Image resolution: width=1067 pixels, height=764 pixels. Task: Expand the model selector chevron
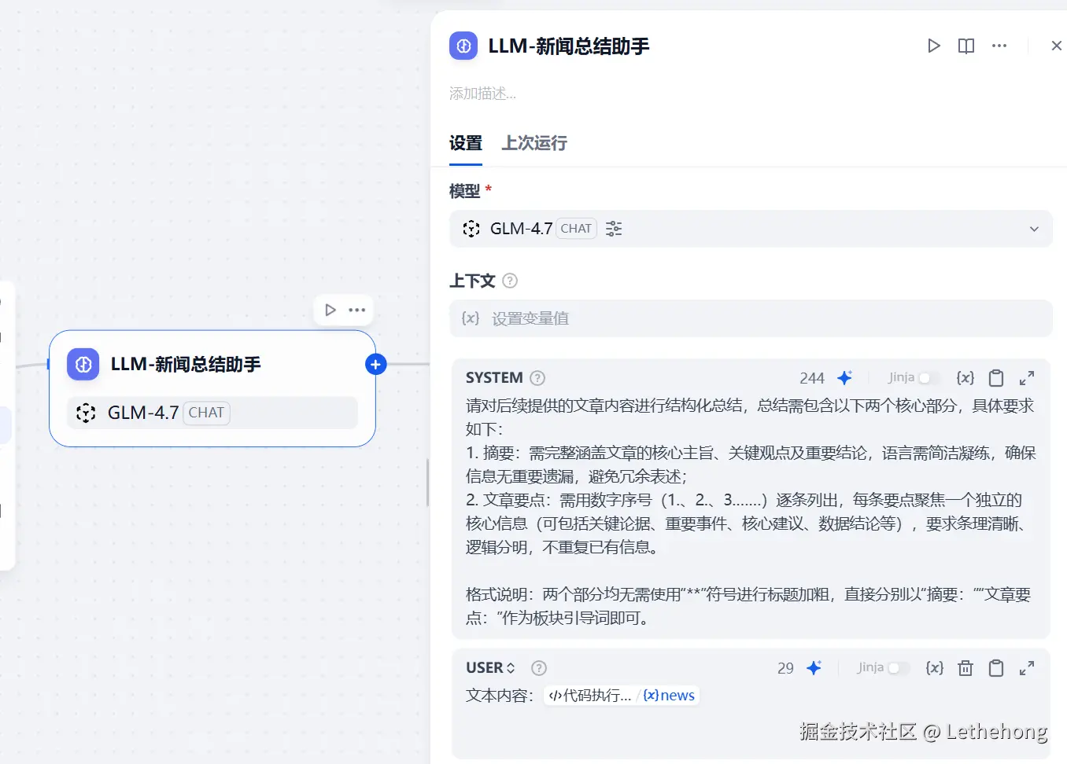click(1034, 229)
